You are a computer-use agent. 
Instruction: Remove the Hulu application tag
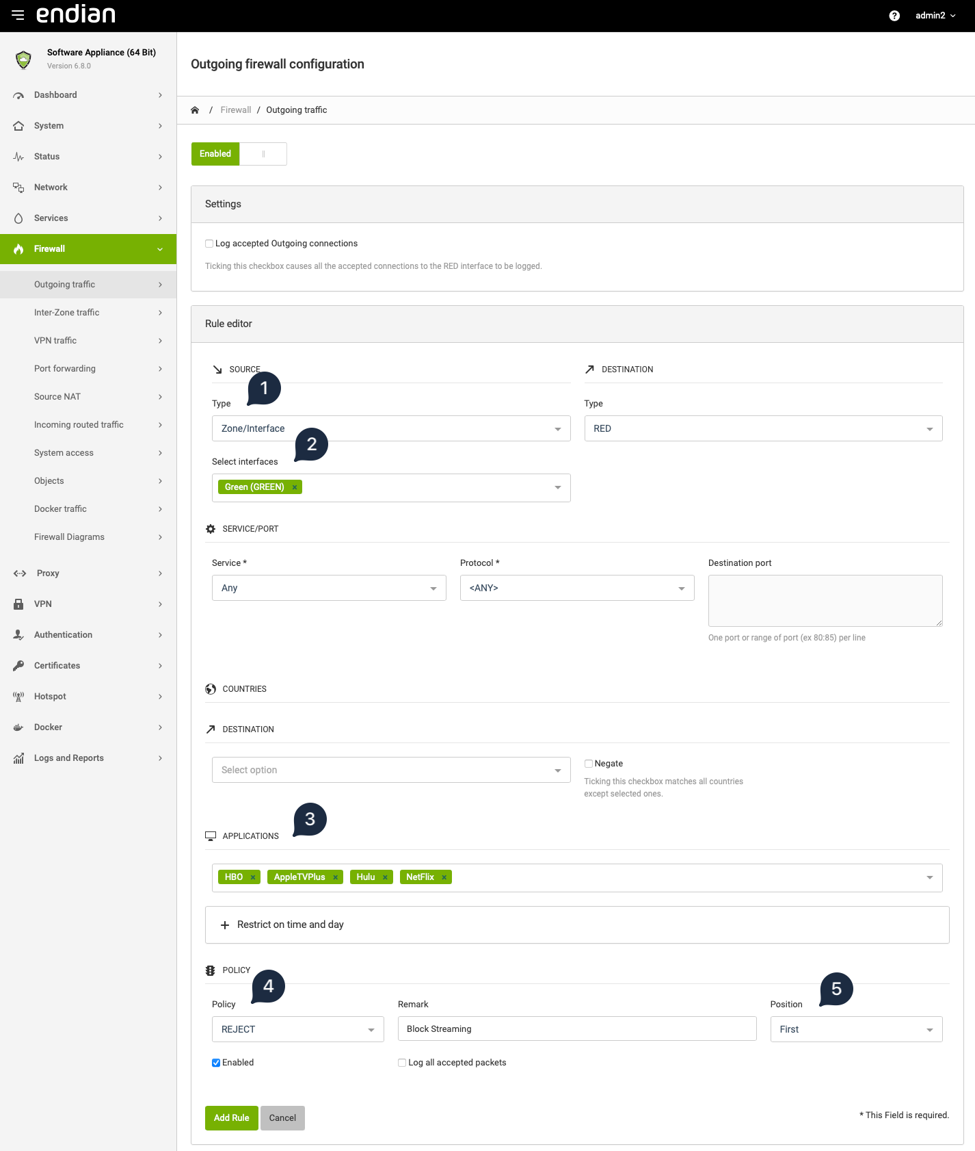pos(385,877)
